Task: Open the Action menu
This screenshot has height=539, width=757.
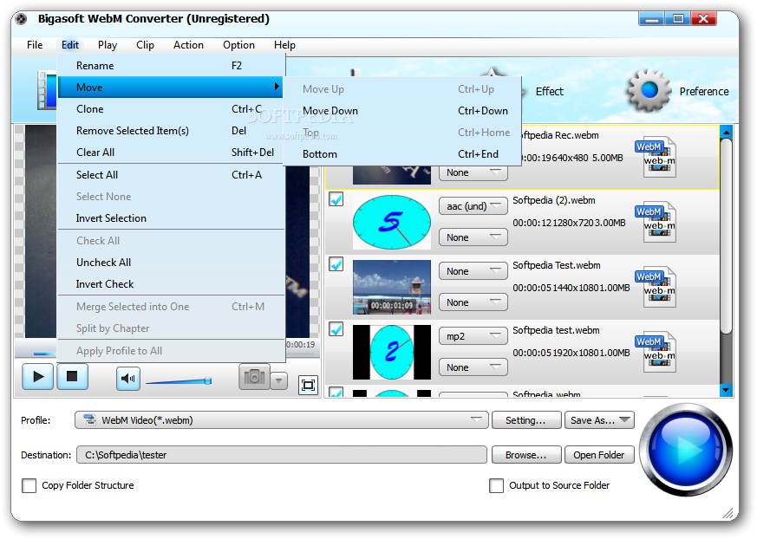Action: point(188,45)
